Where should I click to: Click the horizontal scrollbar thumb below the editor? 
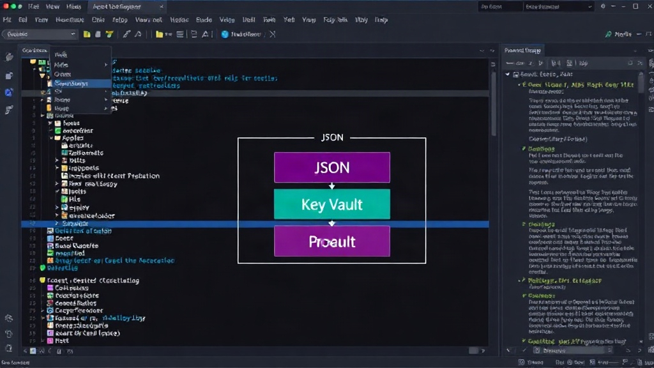pyautogui.click(x=473, y=351)
